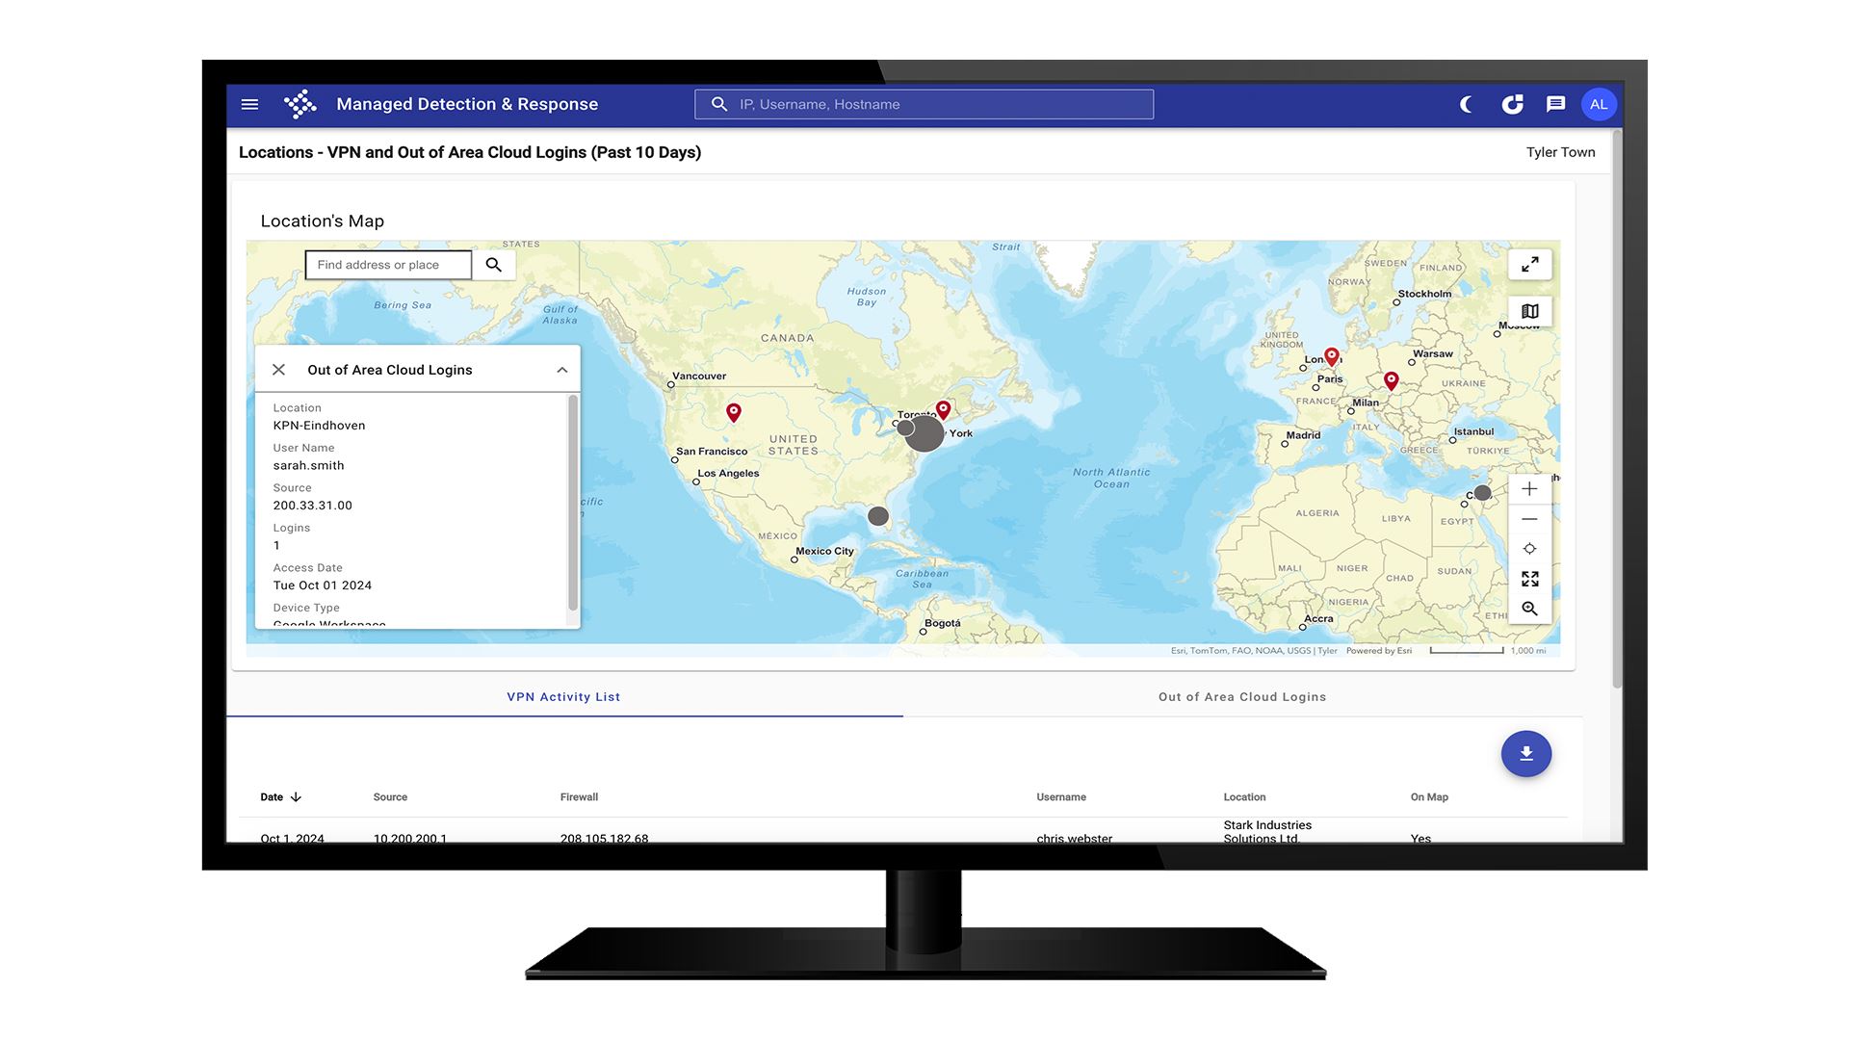Screen dimensions: 1849x1040
Task: Click the popup vertical scrollbar
Action: 573,503
